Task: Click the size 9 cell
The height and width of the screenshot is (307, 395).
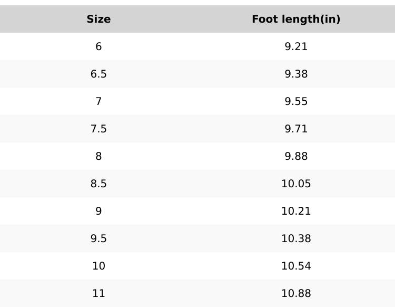Action: 98,211
